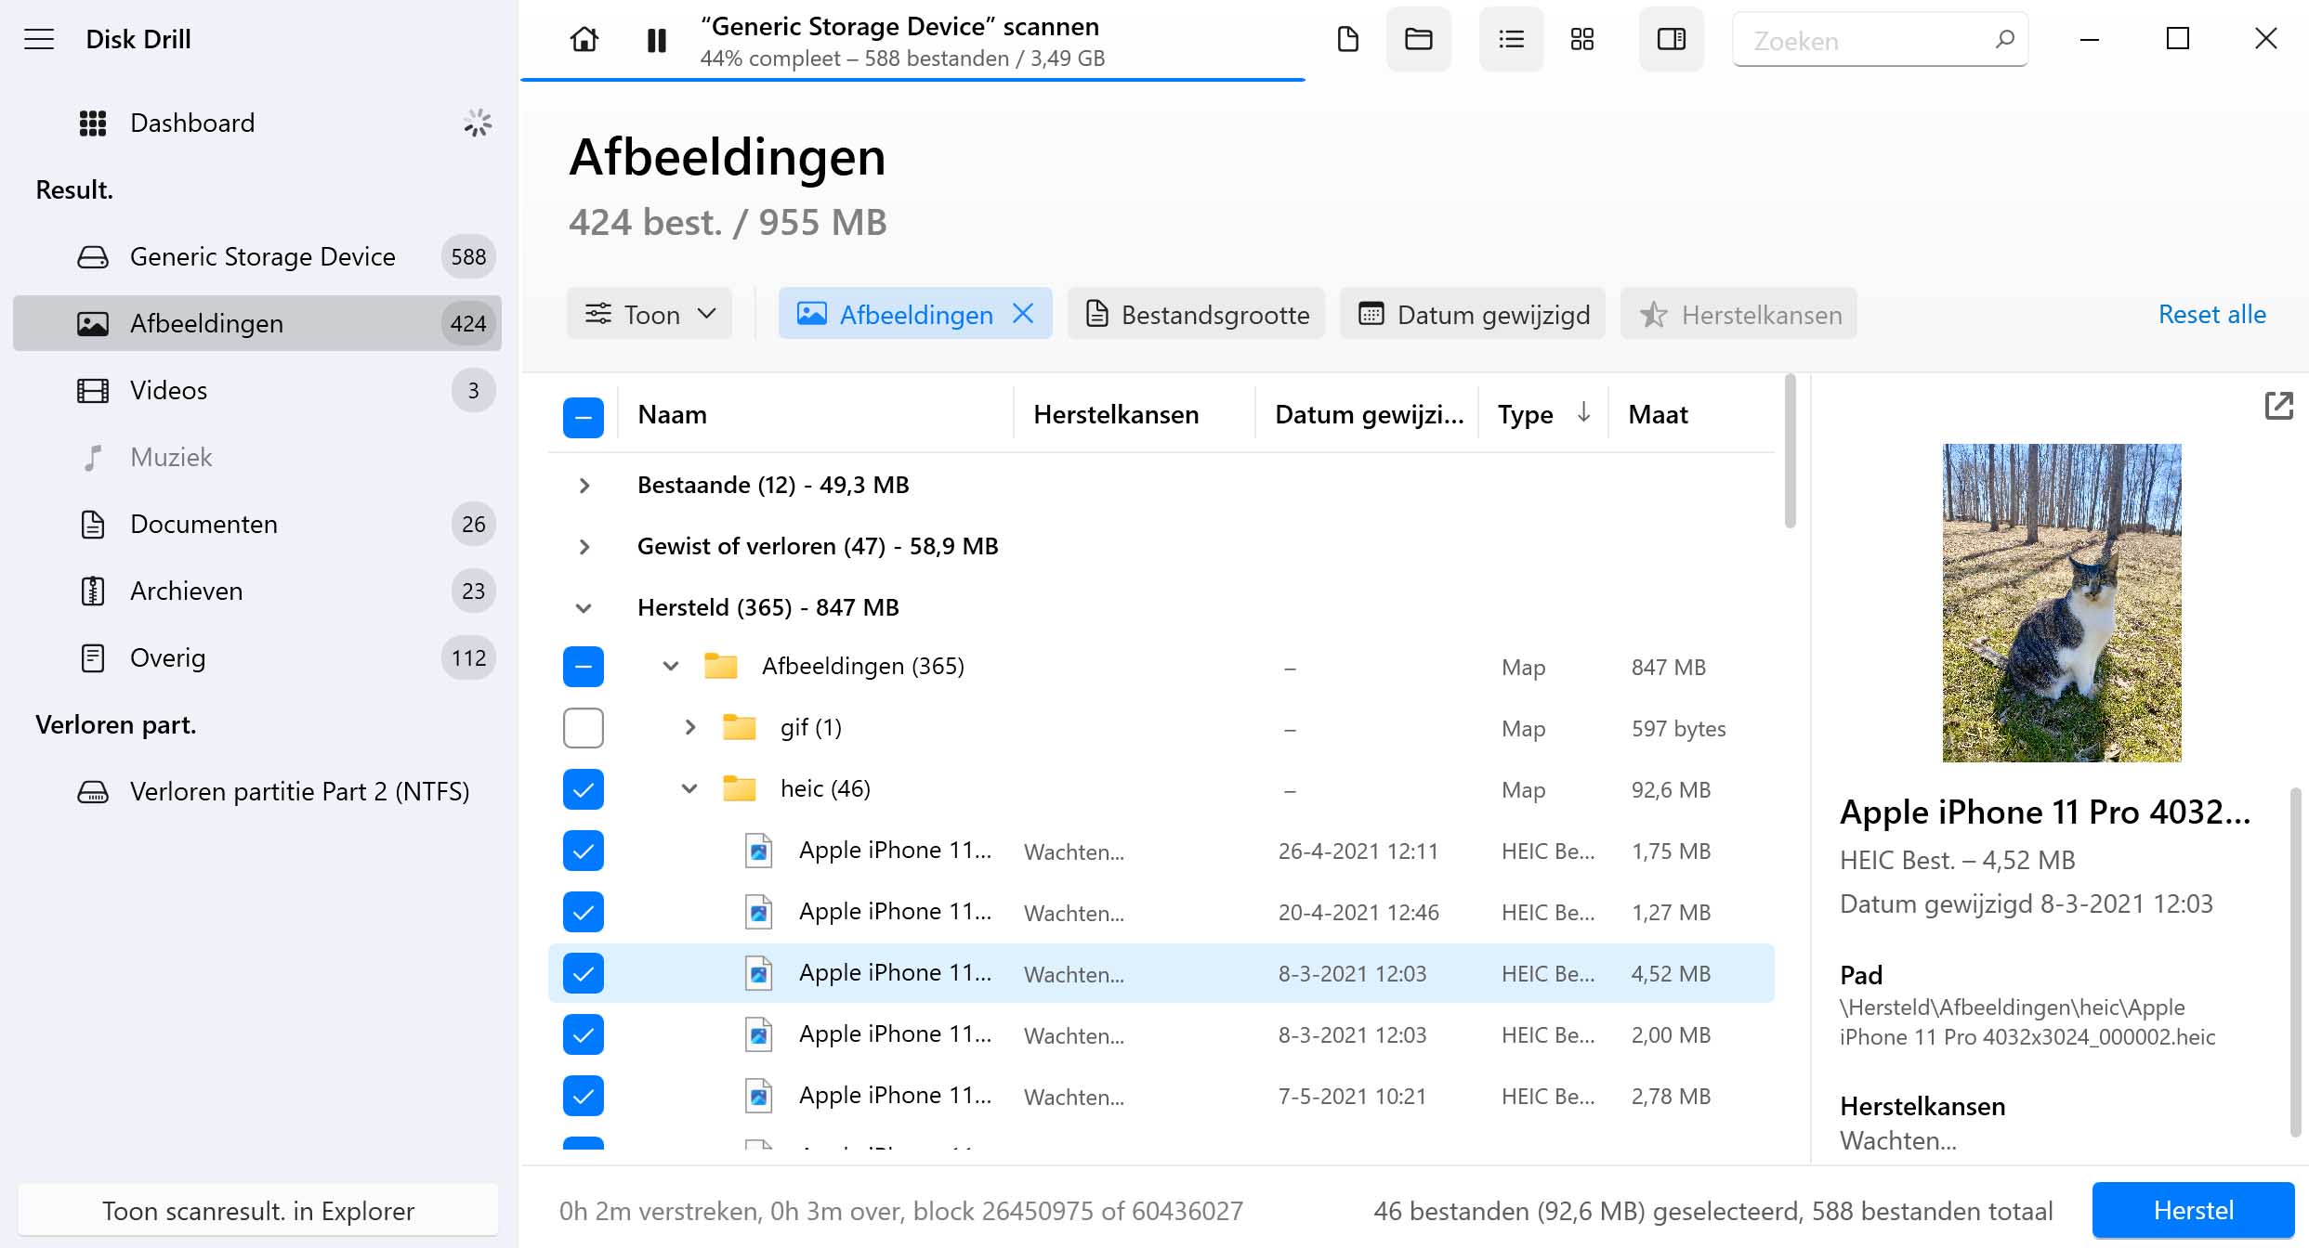
Task: Toggle checkbox for Apple iPhone 11 HEIC file dated 26-4-2021
Action: pos(584,850)
